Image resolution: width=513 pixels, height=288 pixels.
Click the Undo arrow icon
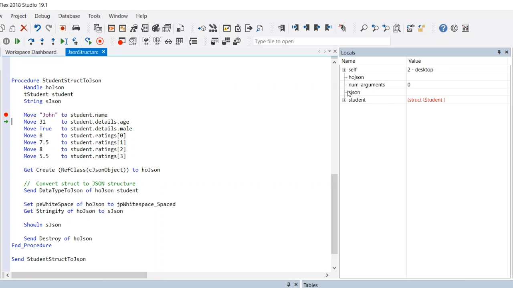[x=37, y=28]
